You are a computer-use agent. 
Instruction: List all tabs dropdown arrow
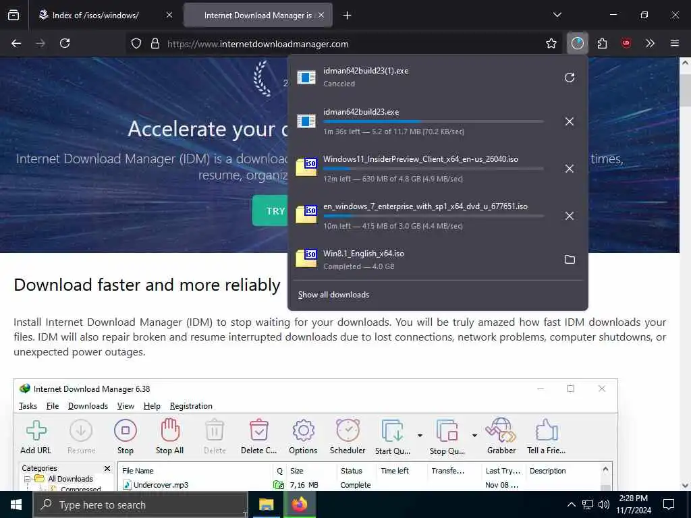557,15
